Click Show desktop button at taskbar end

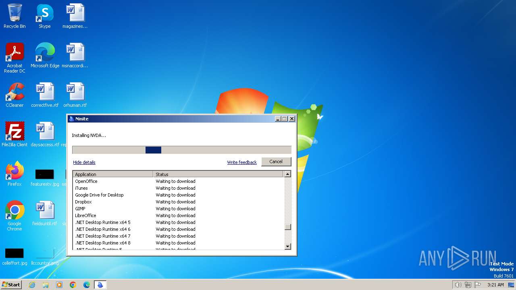(512, 285)
